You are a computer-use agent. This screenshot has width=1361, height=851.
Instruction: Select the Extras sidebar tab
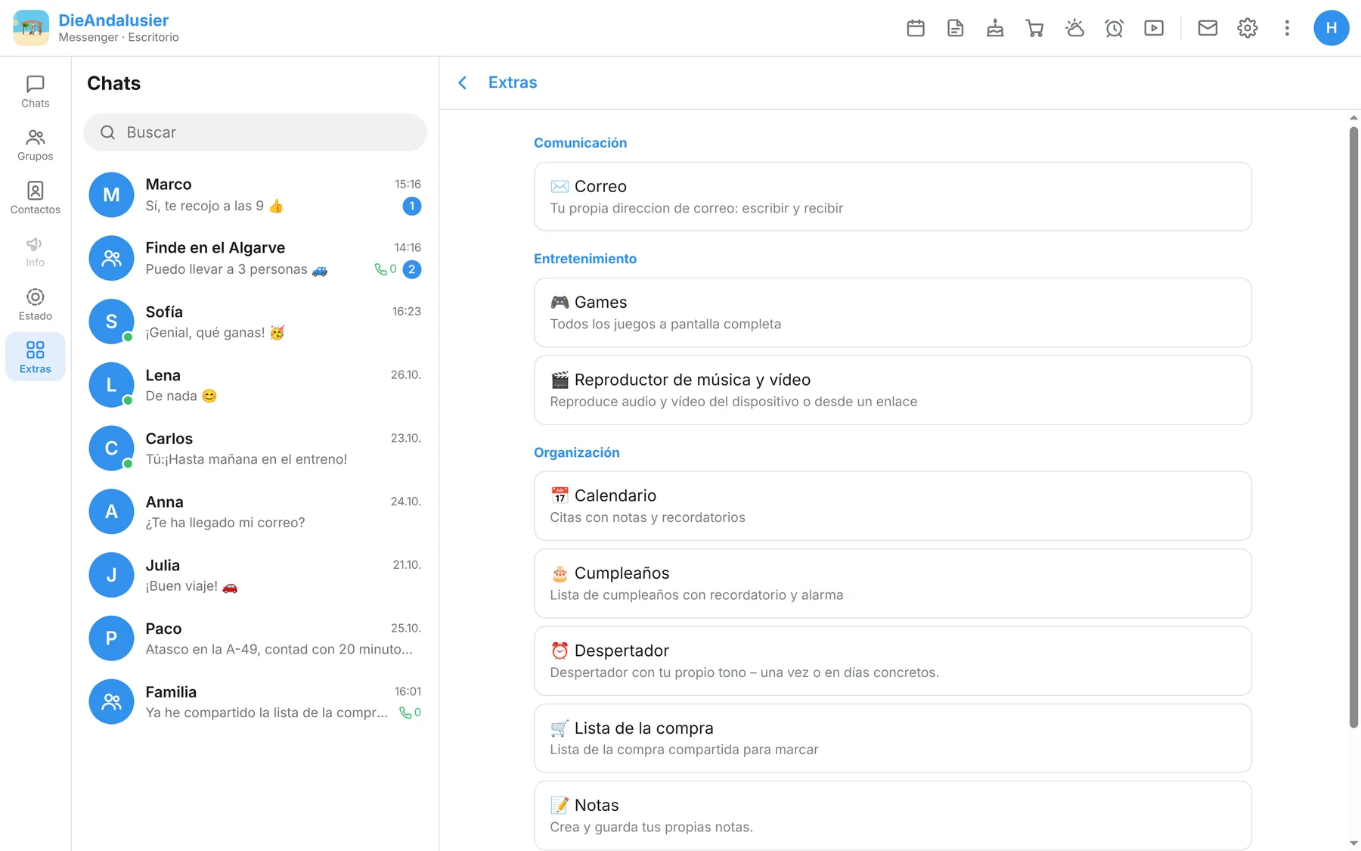click(x=36, y=357)
